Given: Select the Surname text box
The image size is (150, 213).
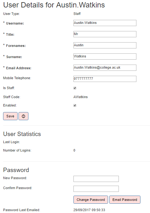Looking at the screenshot, I should point(105,57).
